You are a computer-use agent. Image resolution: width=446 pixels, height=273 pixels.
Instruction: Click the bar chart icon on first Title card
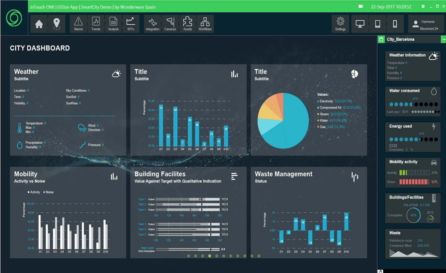coord(235,74)
